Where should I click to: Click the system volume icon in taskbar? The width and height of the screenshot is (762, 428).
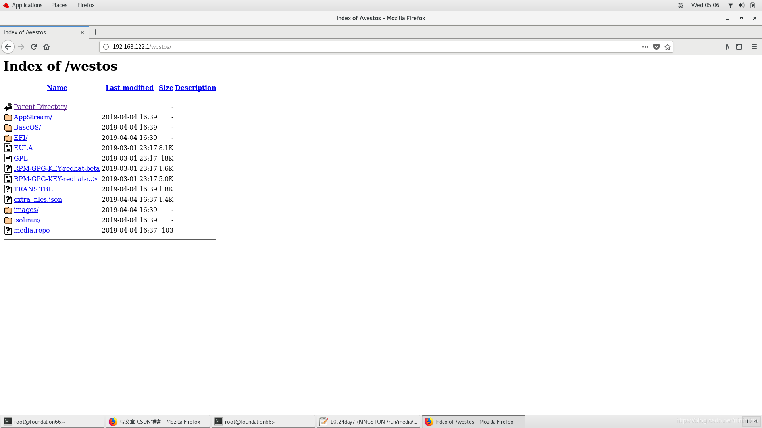pyautogui.click(x=741, y=5)
